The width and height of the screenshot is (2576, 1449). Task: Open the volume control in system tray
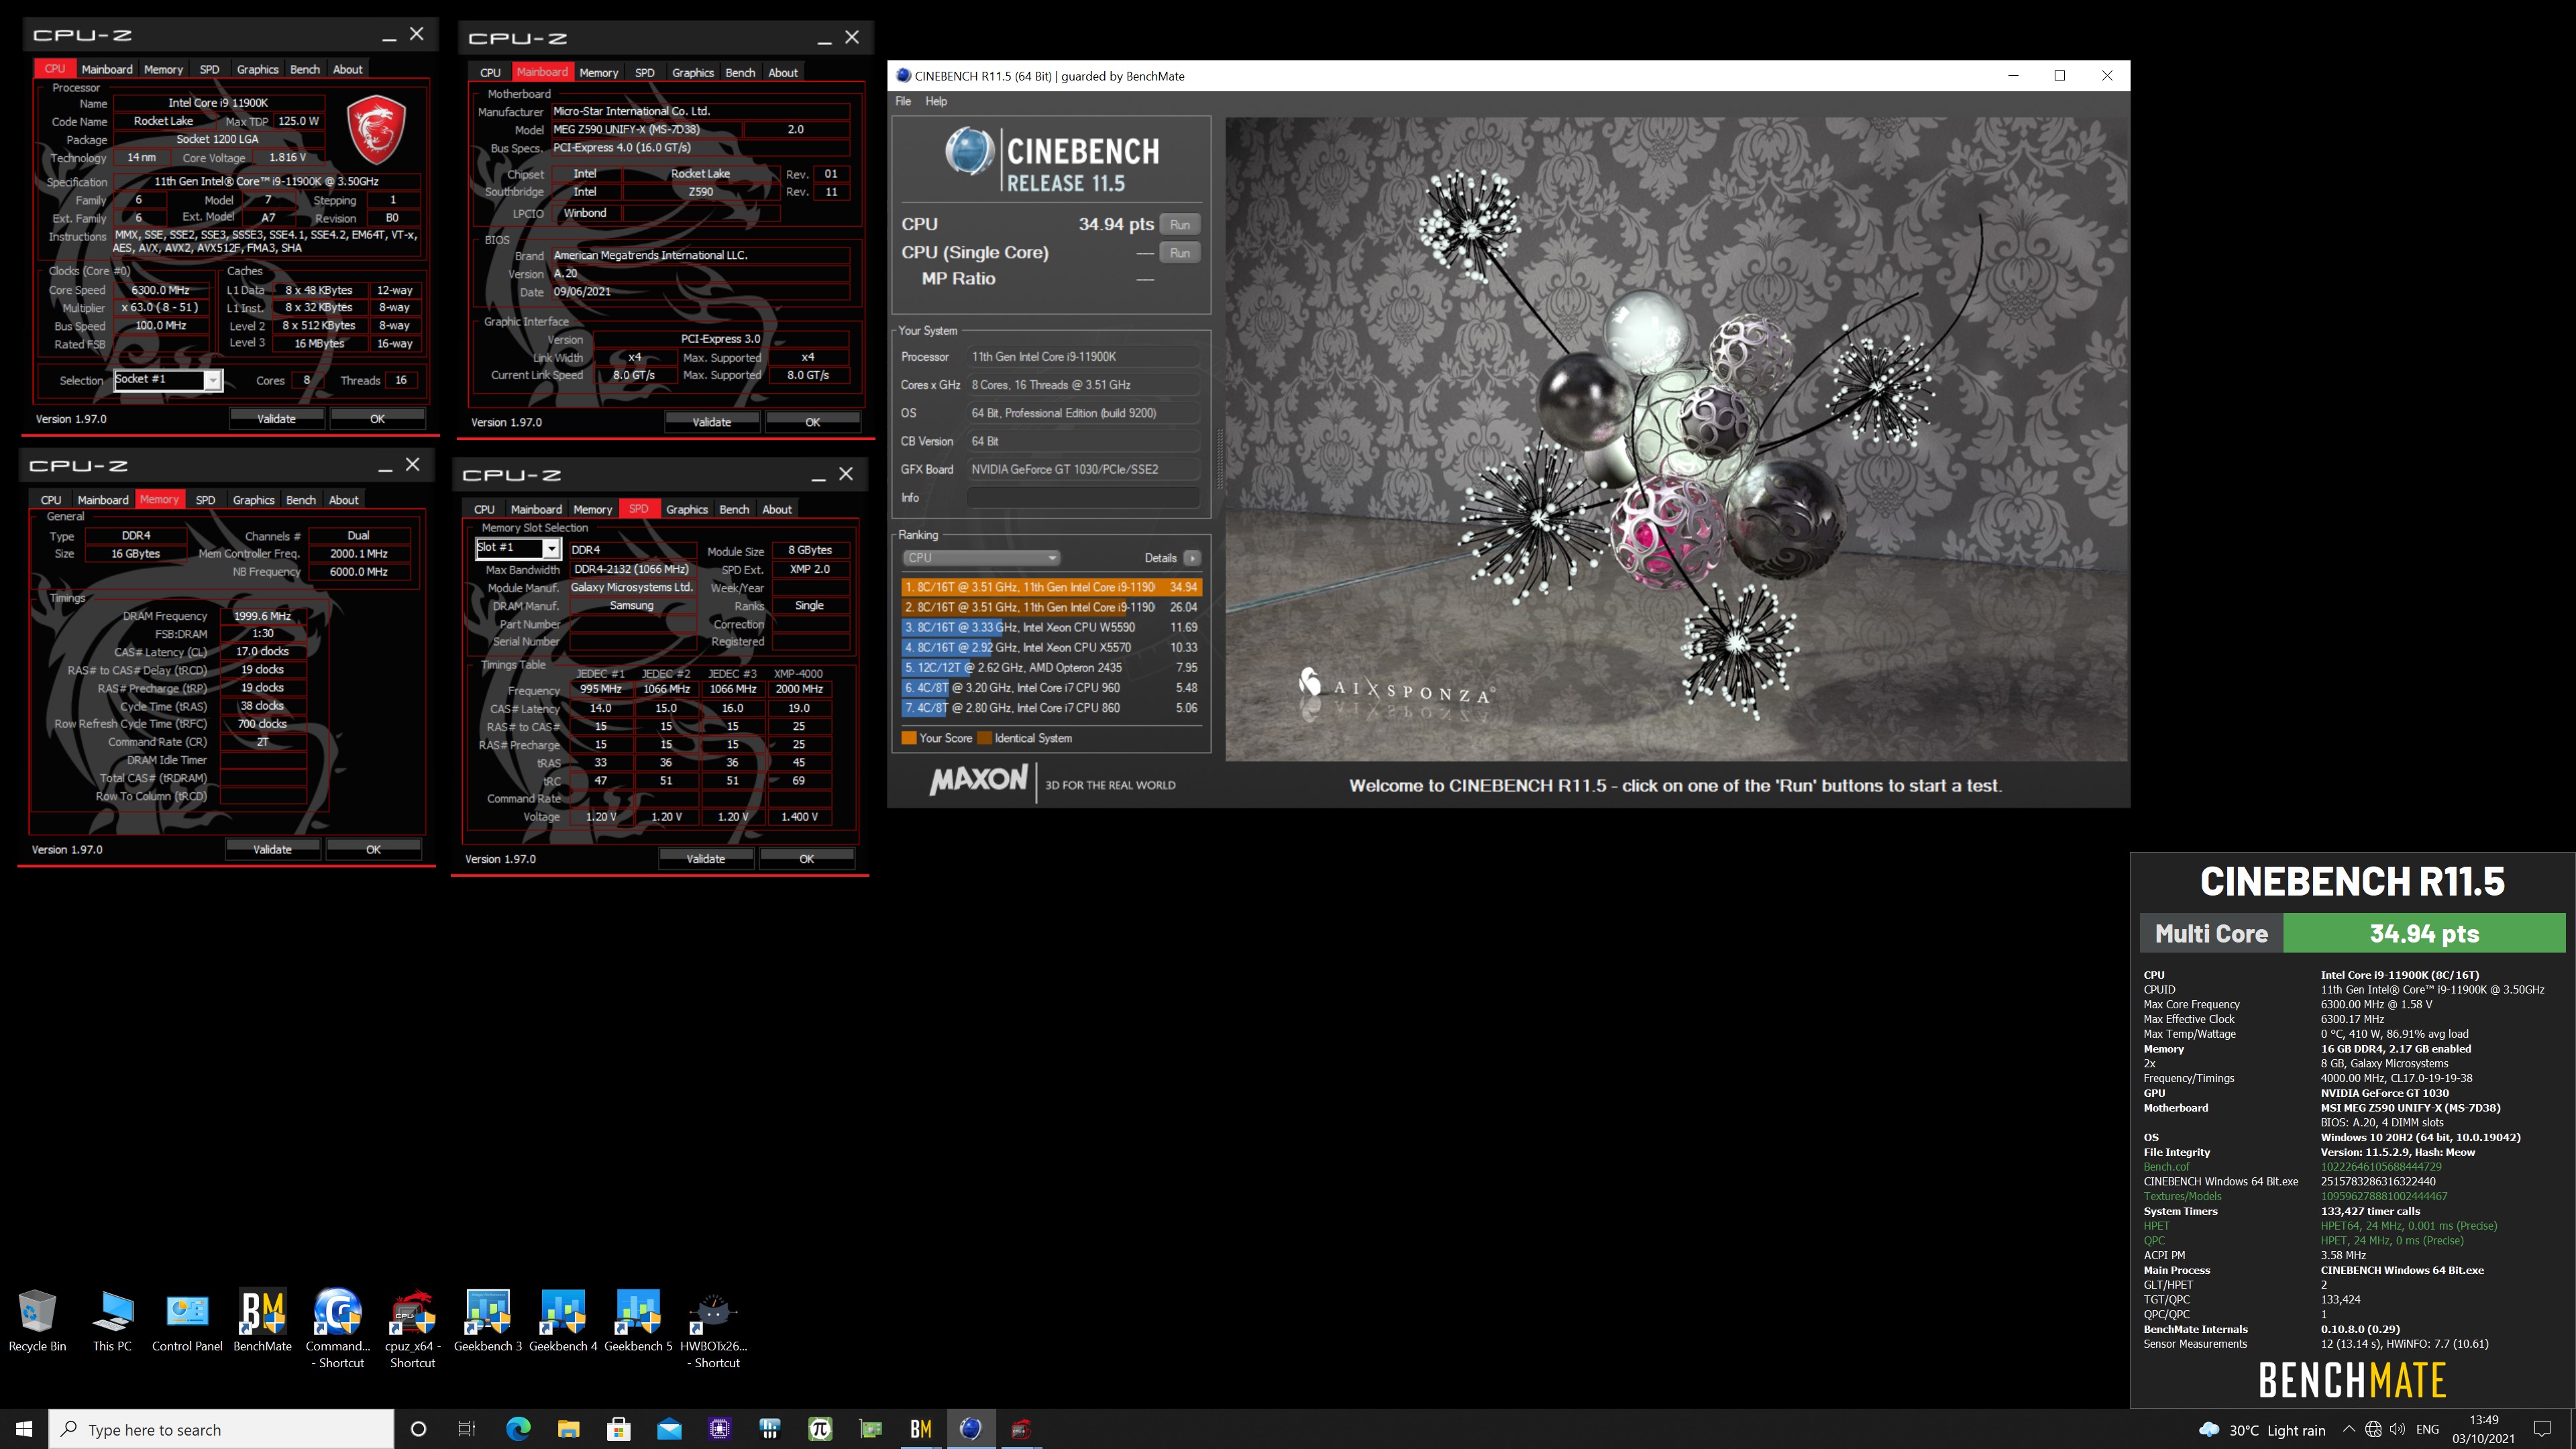2397,1430
